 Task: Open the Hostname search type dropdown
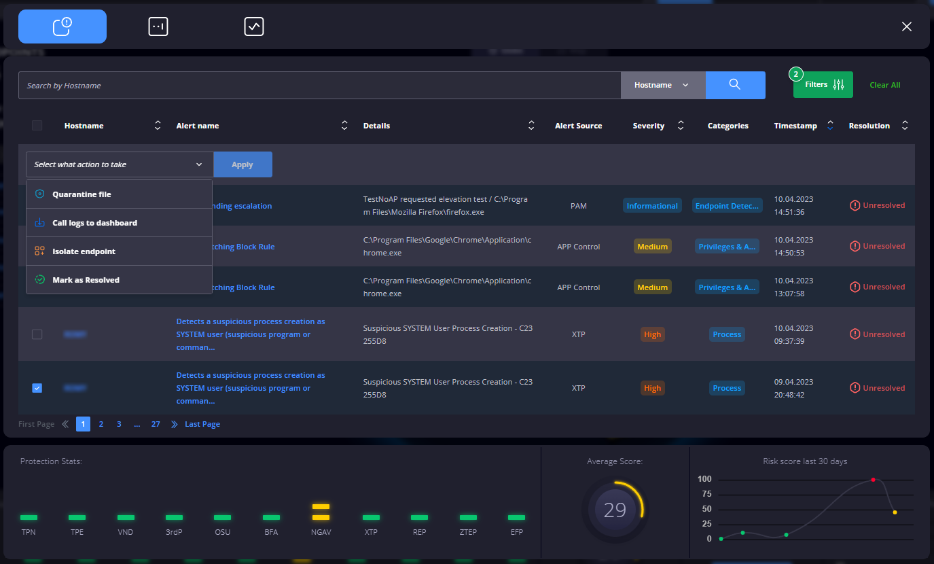663,86
